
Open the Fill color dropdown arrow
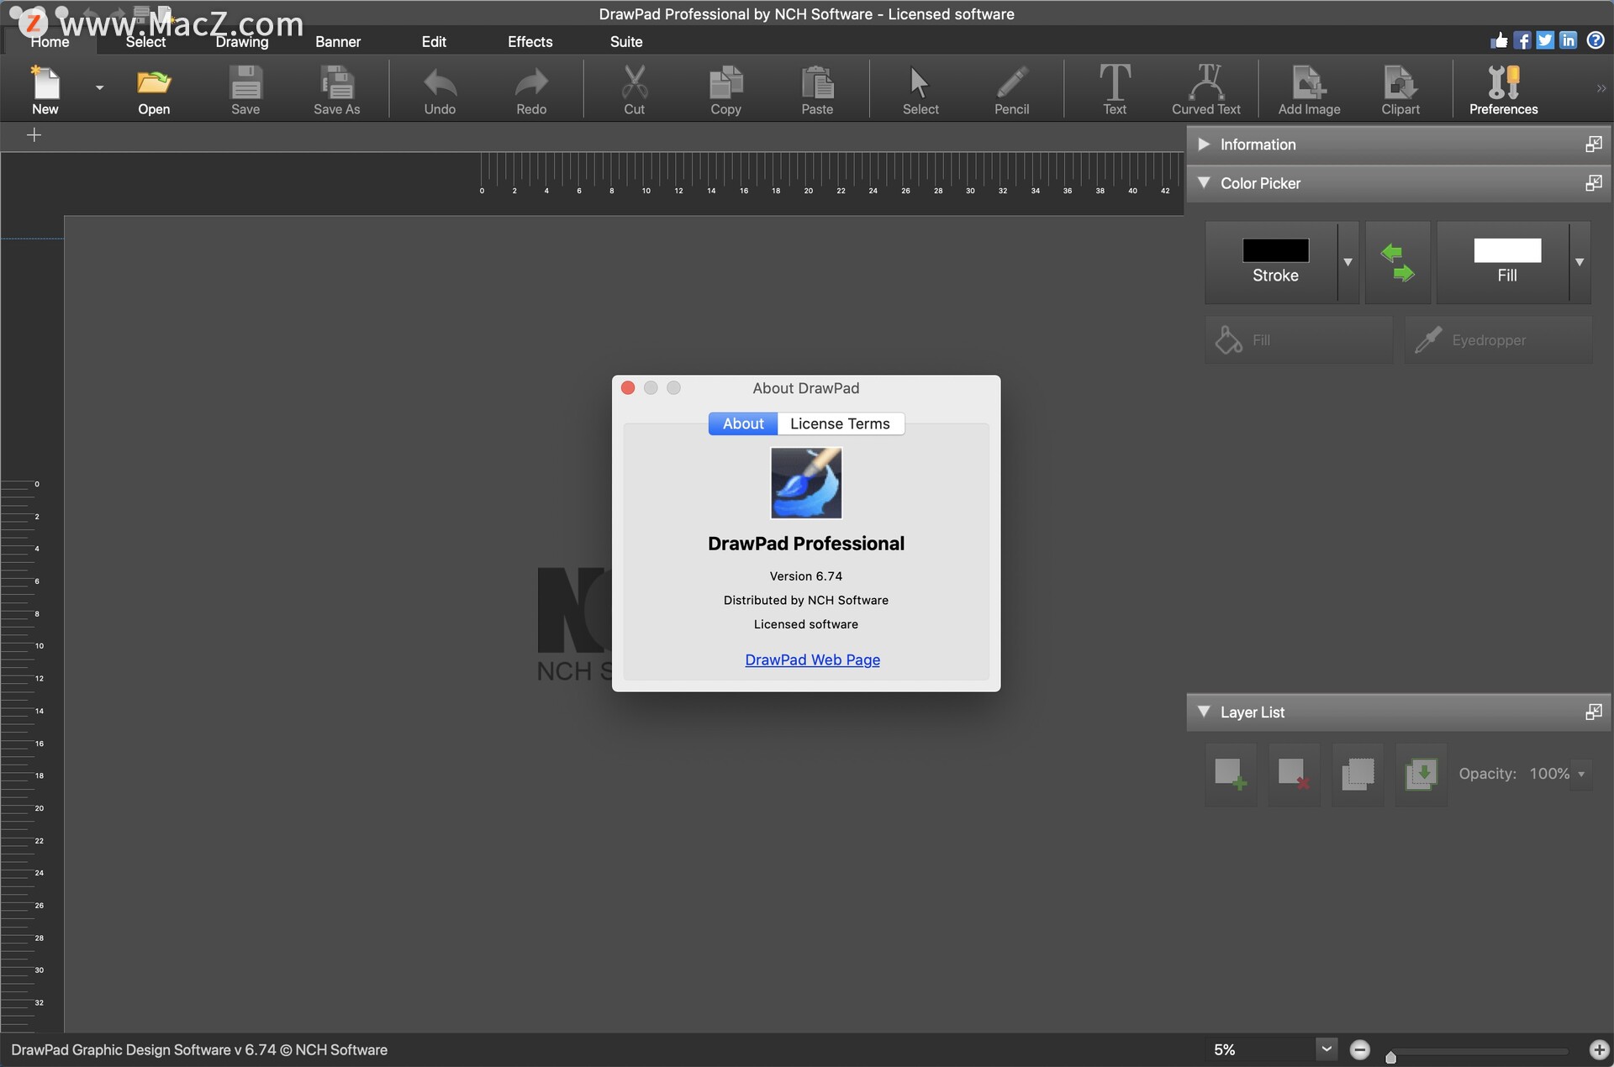[1580, 263]
